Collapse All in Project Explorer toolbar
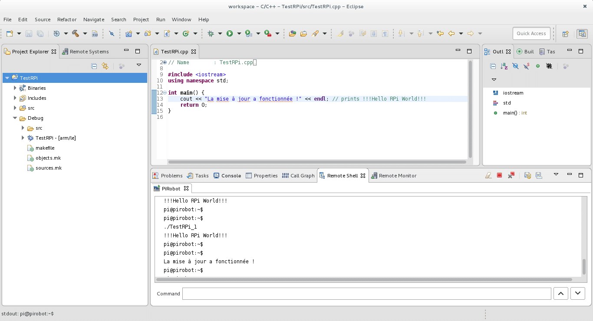Screen dimensions: 593x321 tap(94, 66)
